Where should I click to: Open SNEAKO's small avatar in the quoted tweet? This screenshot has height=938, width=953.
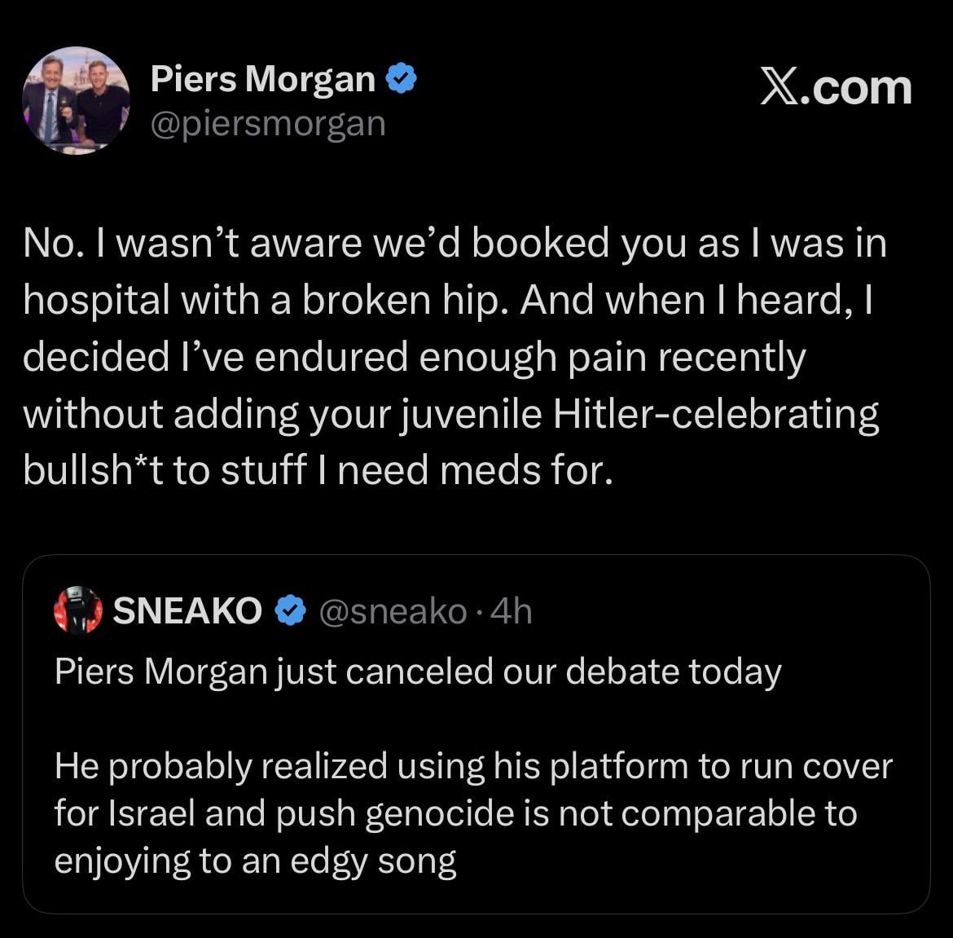pyautogui.click(x=77, y=610)
